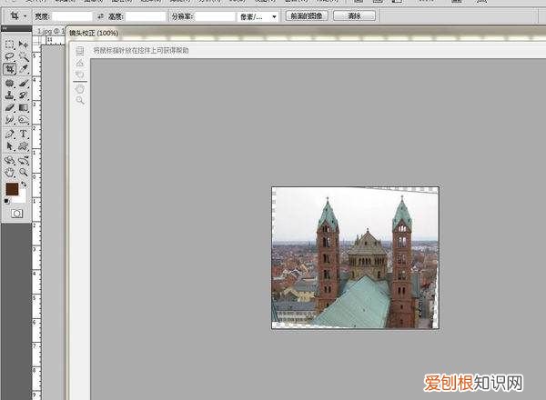Select the Pen tool
546x400 pixels.
[x=9, y=134]
